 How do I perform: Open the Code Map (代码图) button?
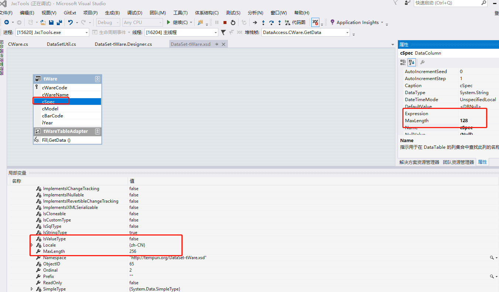point(295,23)
